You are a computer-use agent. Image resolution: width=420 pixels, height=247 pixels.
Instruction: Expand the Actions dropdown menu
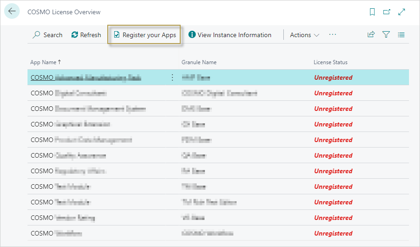[x=304, y=35]
